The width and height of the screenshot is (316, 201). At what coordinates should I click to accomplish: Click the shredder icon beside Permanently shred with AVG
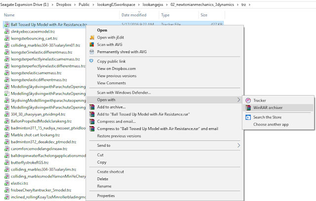point(92,52)
